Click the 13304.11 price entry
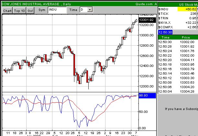Screen dimensions: 198x136 coord(187,60)
